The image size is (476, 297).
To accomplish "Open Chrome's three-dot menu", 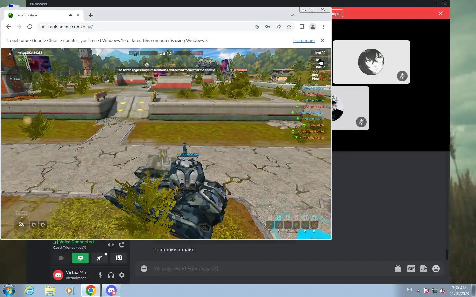I will point(323,27).
